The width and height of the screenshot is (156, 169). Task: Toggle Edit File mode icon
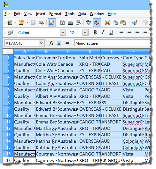52,22
